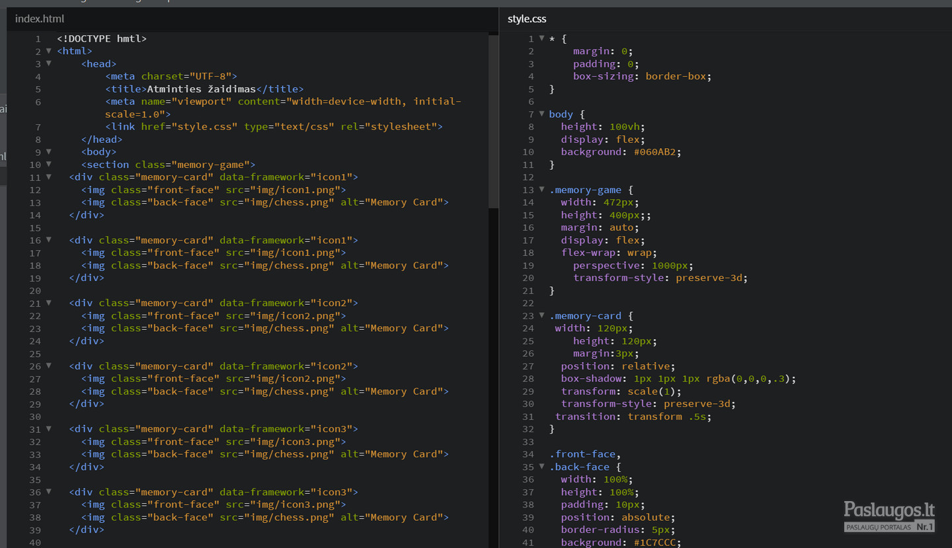The image size is (952, 548).
Task: Collapse the .memory-game rule fold arrow
Action: pyautogui.click(x=541, y=189)
